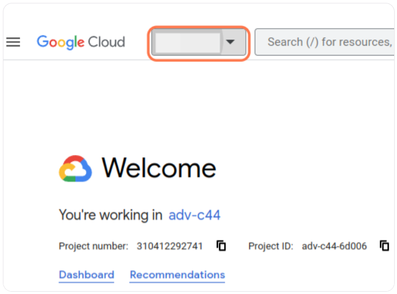Click the word "Cloud" in the logo
397x294 pixels.
point(106,42)
